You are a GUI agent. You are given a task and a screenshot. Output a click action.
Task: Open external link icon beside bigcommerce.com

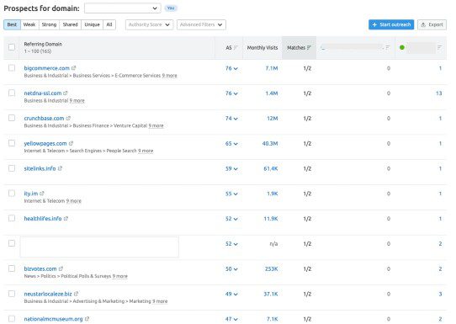pos(73,68)
